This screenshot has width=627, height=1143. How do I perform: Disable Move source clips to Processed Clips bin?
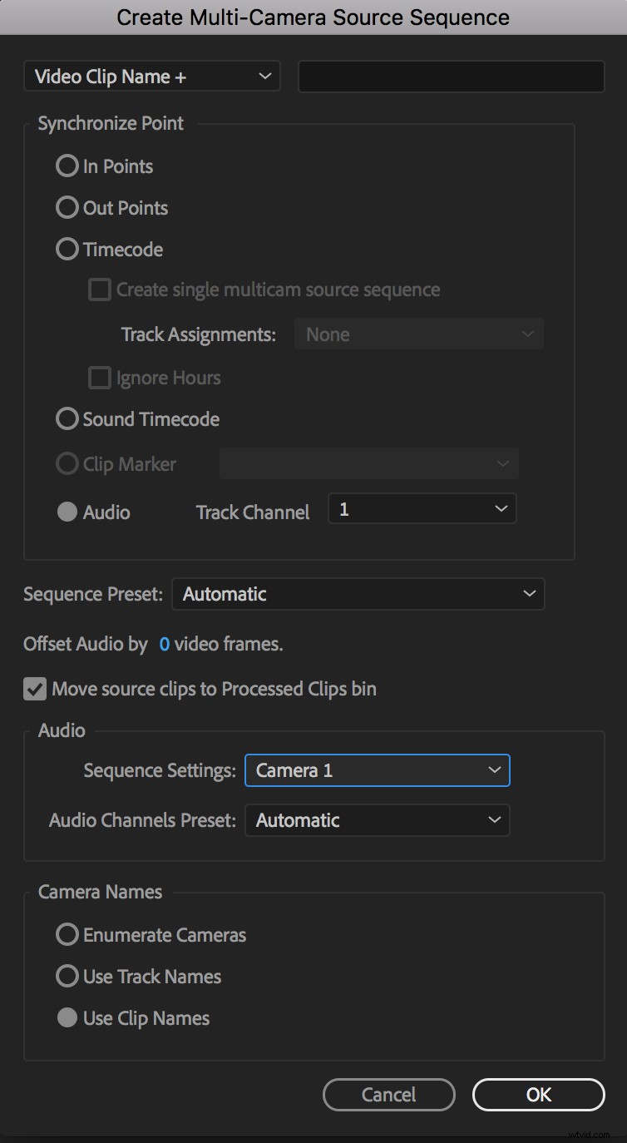pyautogui.click(x=34, y=689)
